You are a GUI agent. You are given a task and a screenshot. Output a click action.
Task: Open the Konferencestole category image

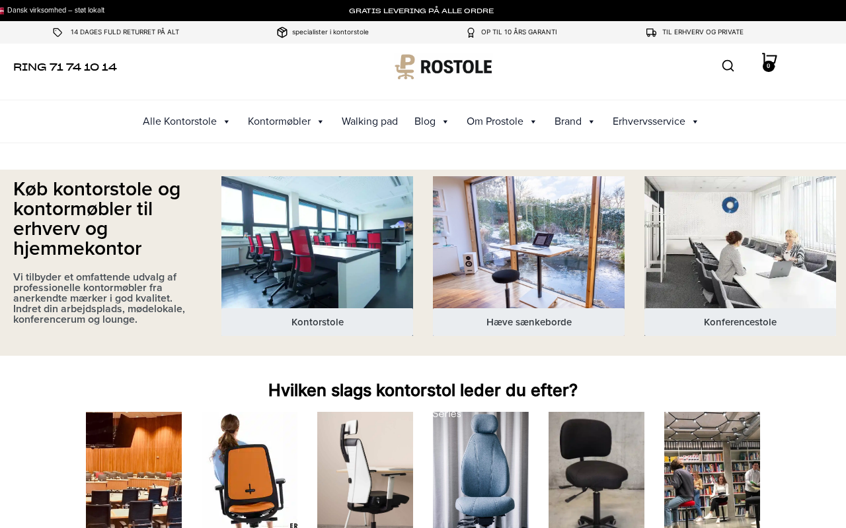coord(740,242)
